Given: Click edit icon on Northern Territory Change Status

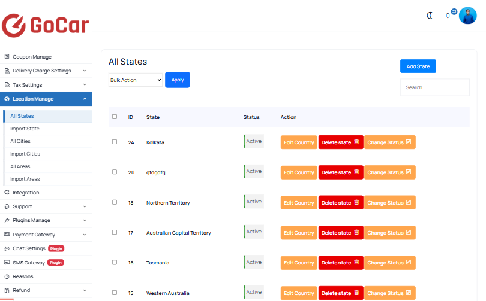Looking at the screenshot, I should 409,202.
